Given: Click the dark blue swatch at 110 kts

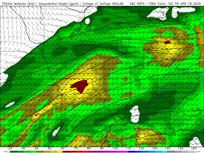Looking at the screenshot, I should coord(131,152).
